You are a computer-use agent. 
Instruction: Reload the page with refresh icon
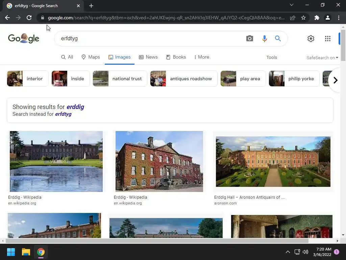(x=29, y=18)
